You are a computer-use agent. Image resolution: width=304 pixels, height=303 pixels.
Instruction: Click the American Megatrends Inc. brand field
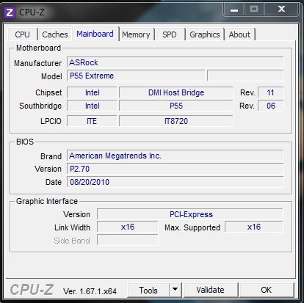175,156
